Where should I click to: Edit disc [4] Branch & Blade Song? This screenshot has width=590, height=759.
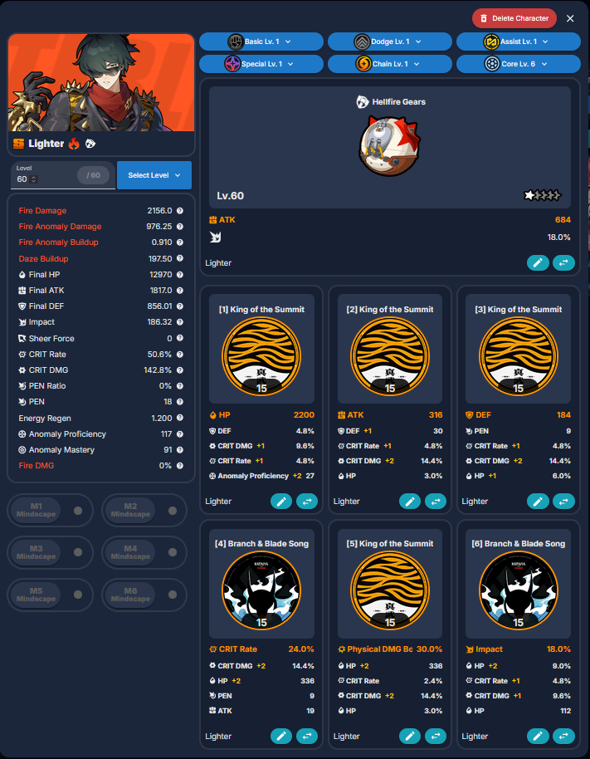coord(281,737)
